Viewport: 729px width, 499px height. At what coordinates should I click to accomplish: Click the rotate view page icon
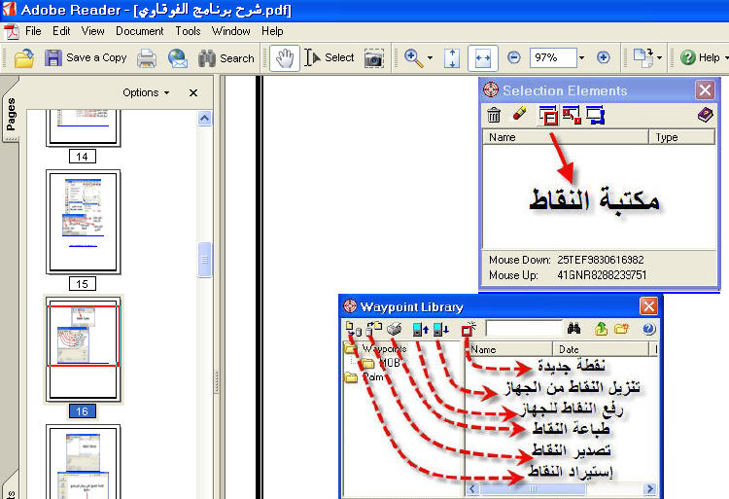pyautogui.click(x=643, y=58)
